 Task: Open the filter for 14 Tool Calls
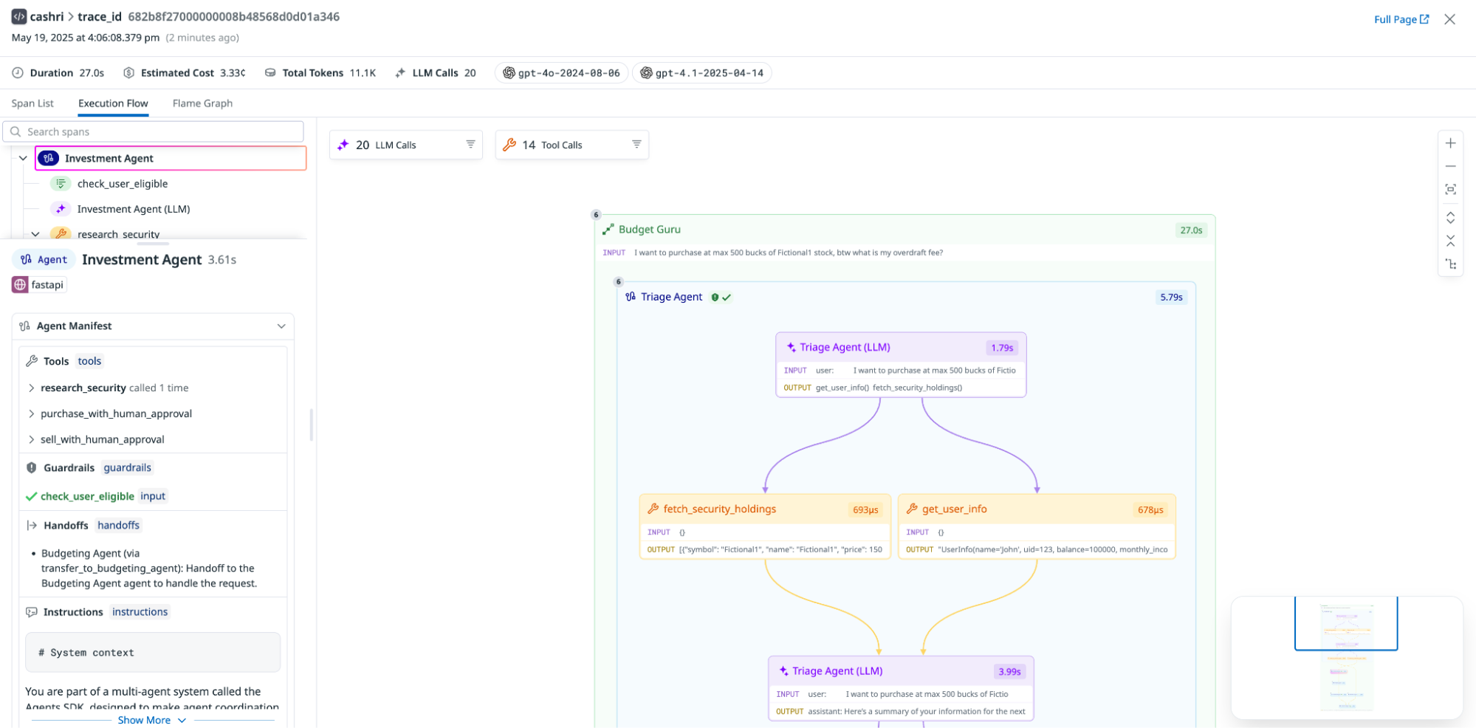point(636,144)
